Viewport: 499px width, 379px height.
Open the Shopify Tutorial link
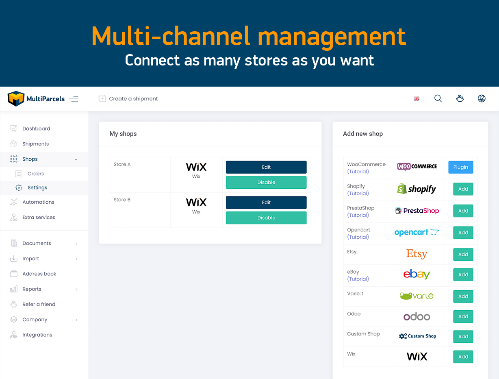point(358,193)
